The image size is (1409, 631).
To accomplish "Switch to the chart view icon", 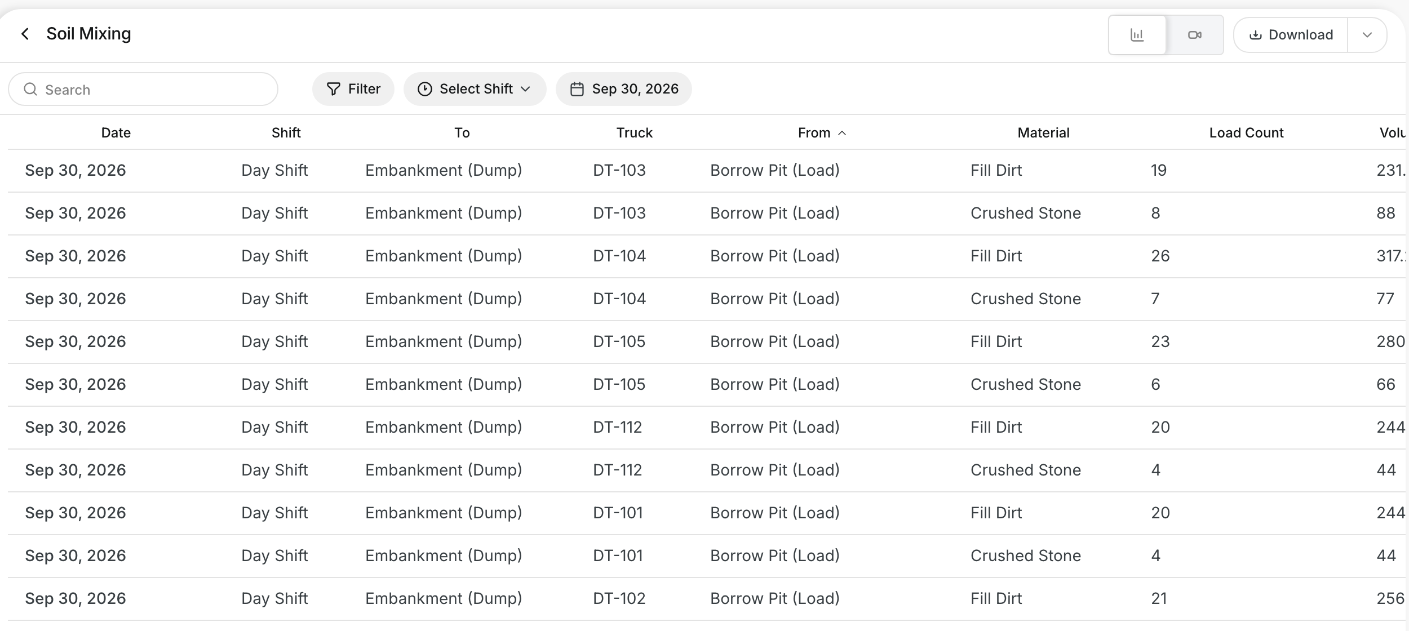I will [x=1137, y=35].
